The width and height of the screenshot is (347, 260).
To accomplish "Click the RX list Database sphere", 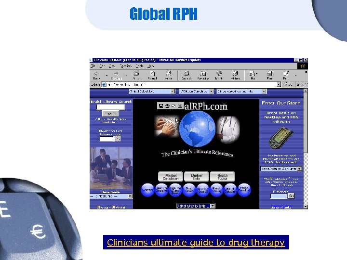I will click(230, 190).
